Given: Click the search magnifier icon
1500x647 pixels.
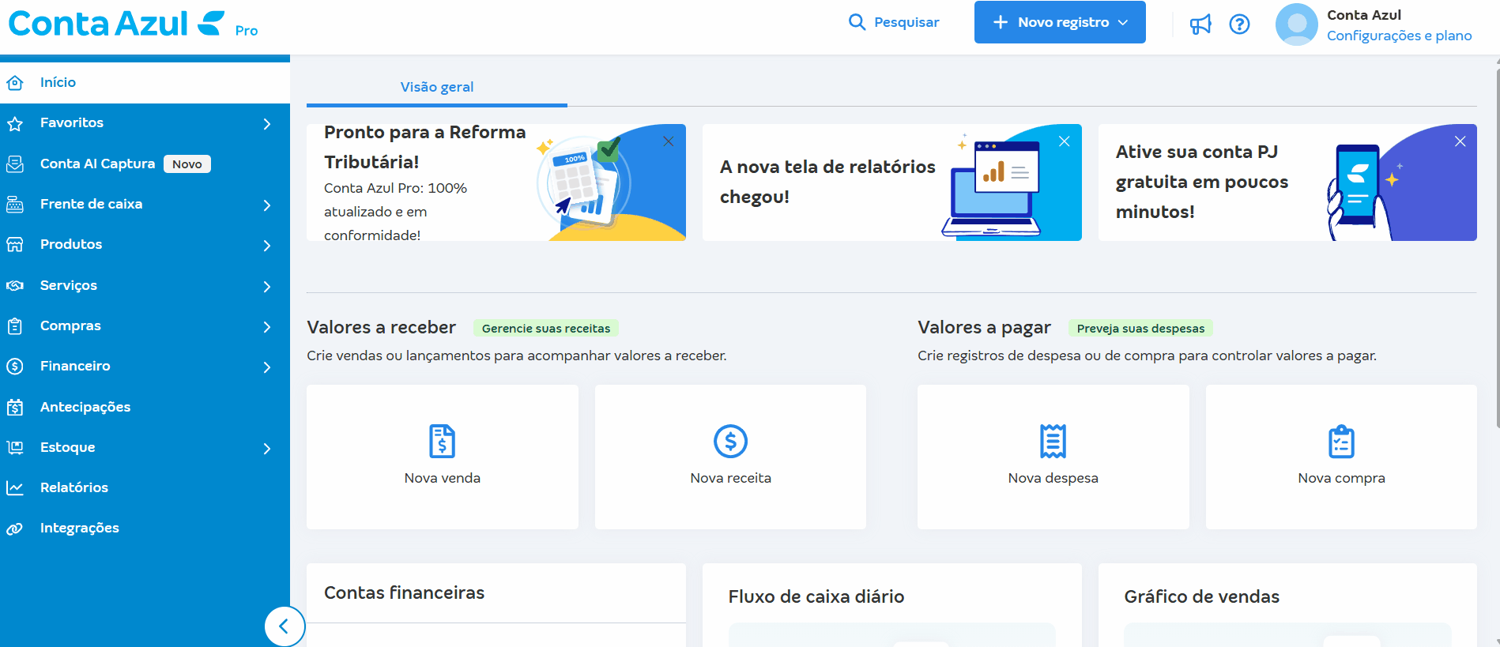Looking at the screenshot, I should [857, 22].
